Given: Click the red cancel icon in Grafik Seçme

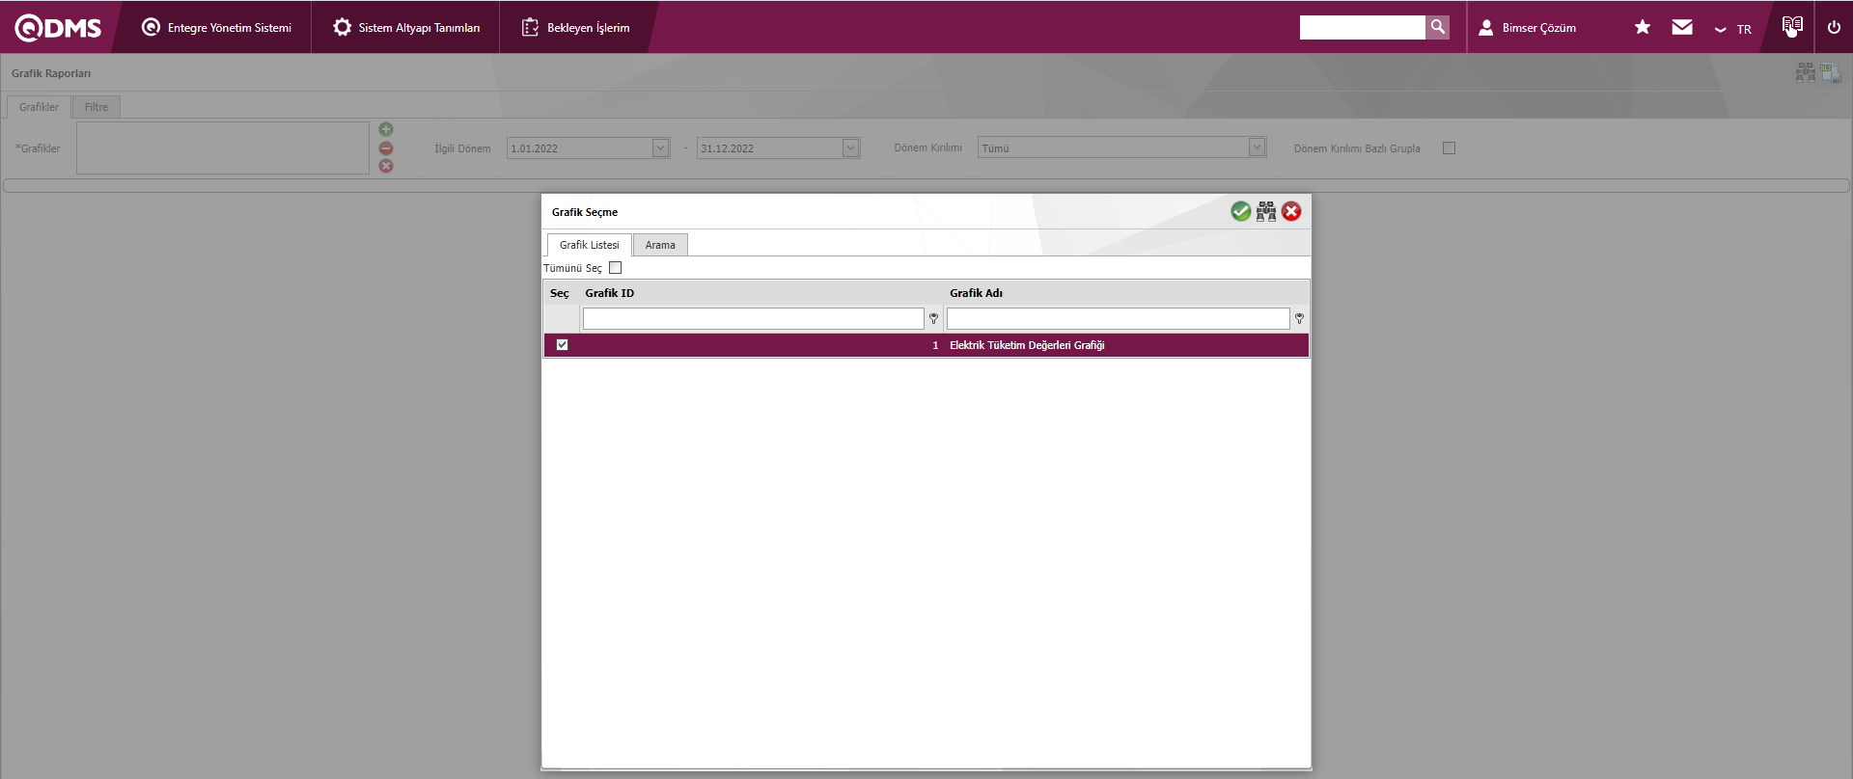Looking at the screenshot, I should tap(1291, 211).
